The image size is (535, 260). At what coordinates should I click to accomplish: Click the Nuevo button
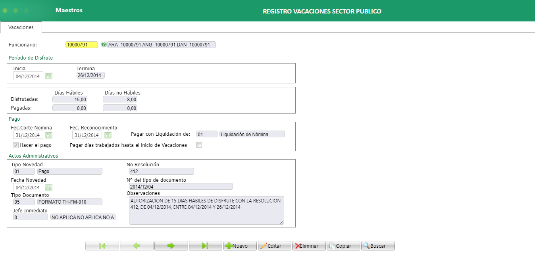[x=240, y=246]
